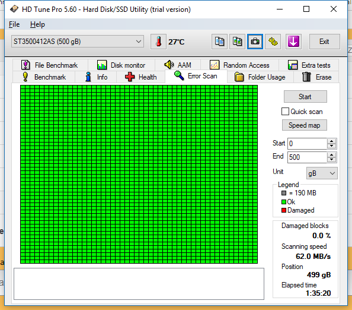Copy screenshot to clipboard icon
Screen dimensions: 352x310
tap(237, 42)
